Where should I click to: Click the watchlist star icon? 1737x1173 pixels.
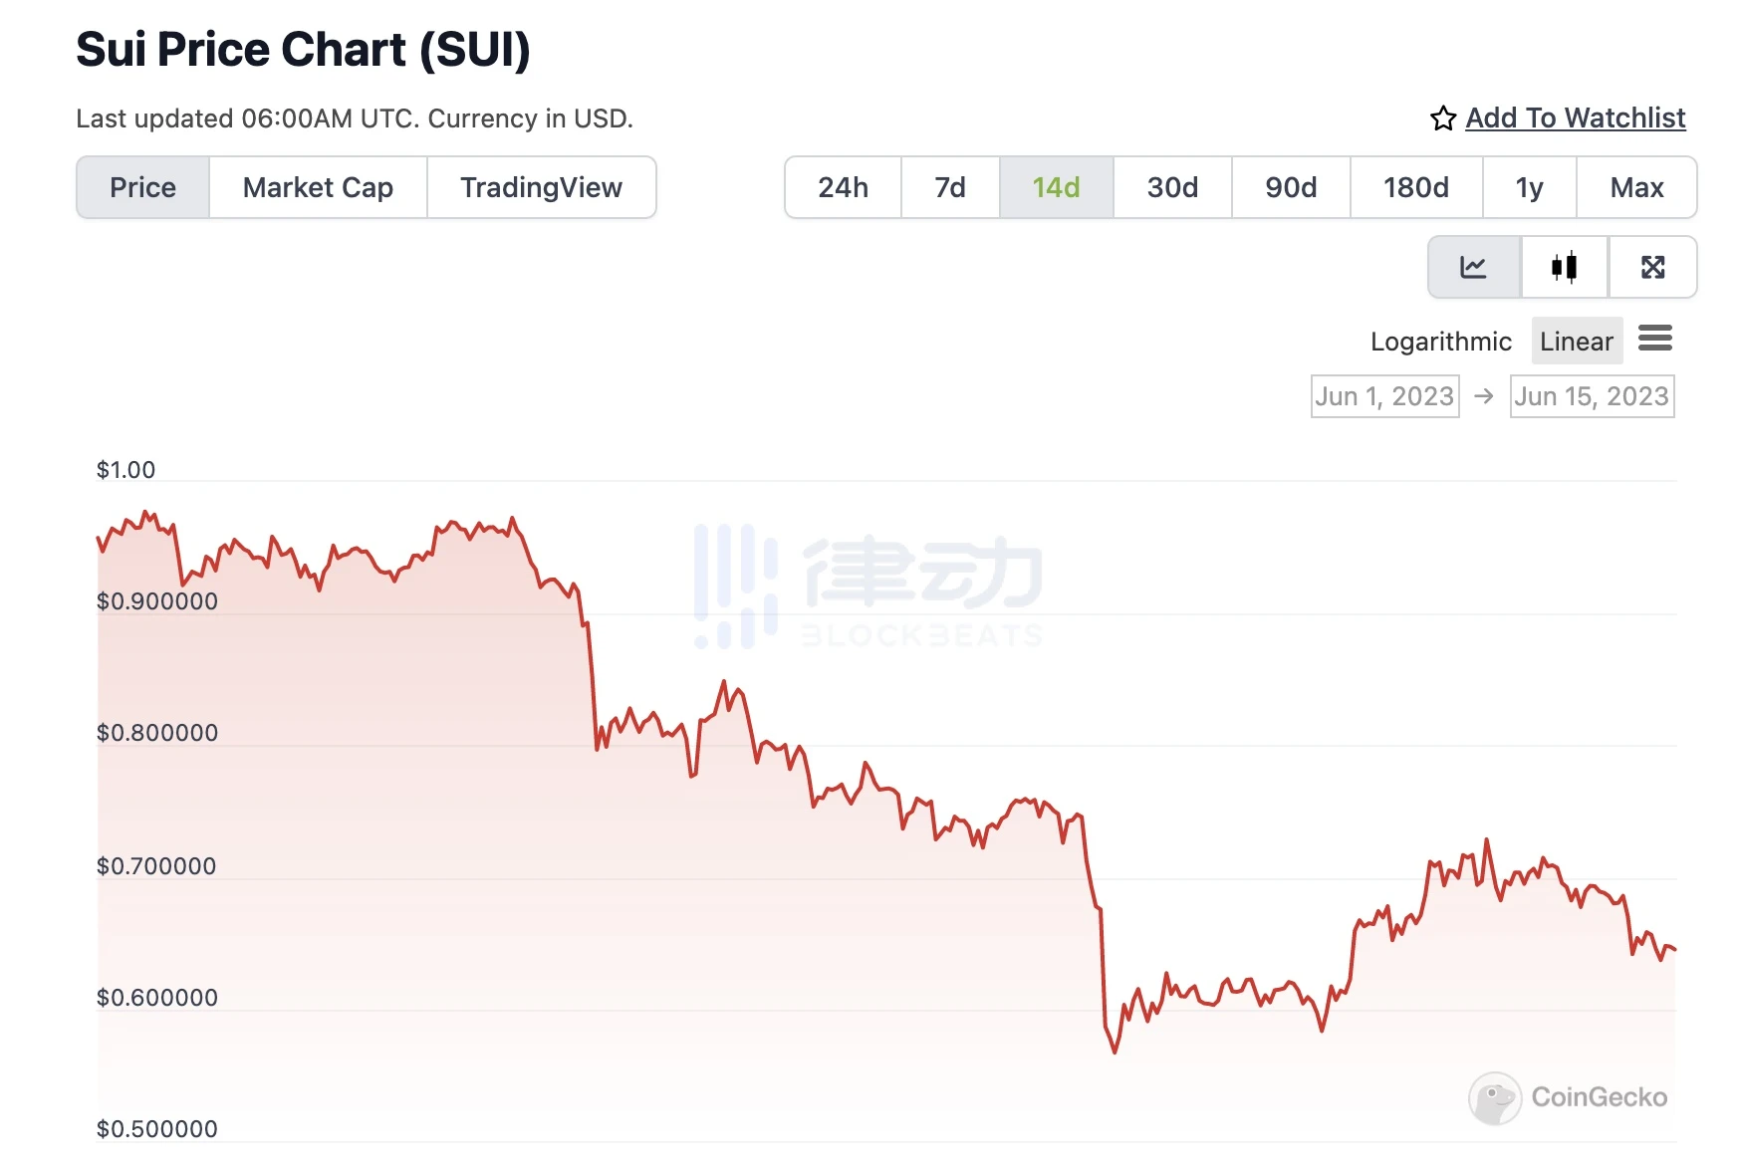[1441, 117]
